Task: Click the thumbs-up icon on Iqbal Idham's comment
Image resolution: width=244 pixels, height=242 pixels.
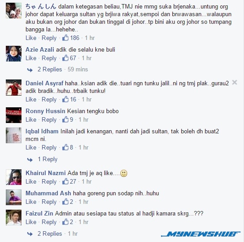Action: tap(65, 147)
